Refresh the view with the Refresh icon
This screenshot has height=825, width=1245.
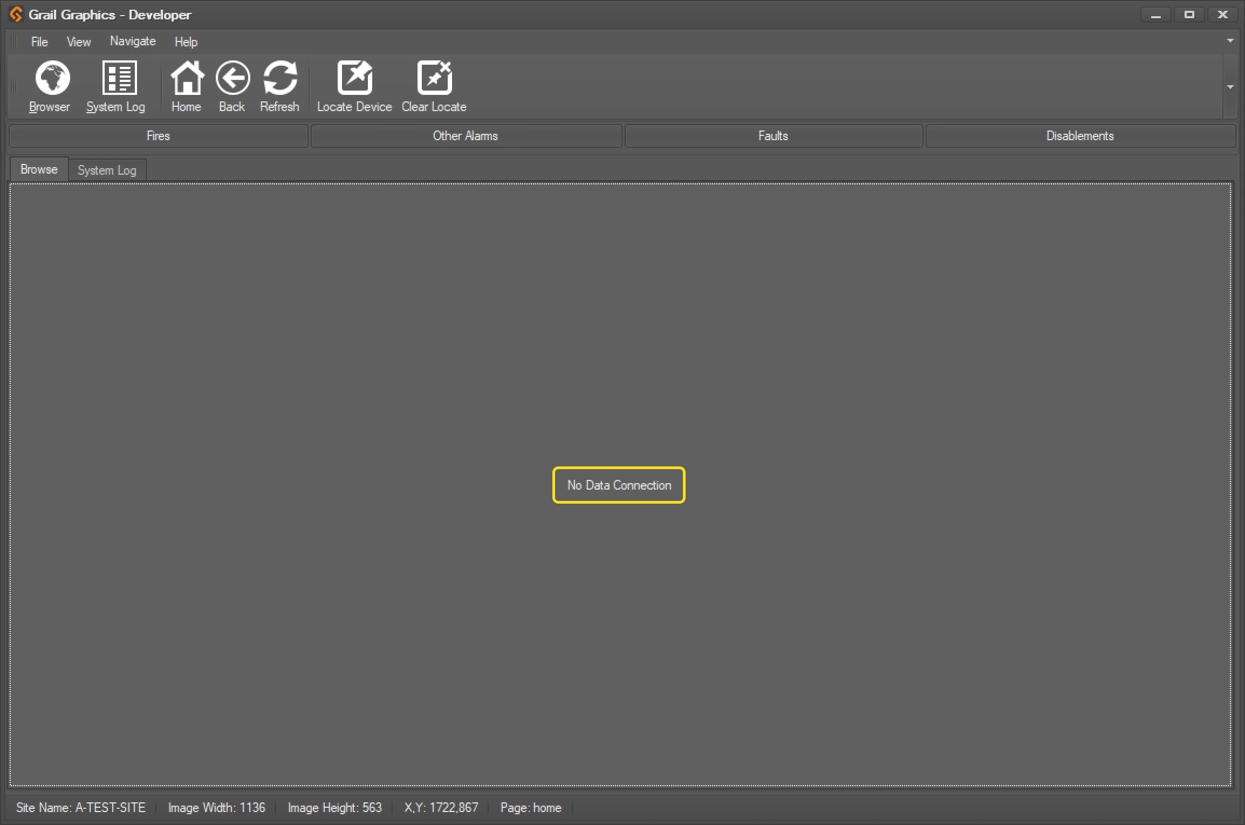coord(279,86)
